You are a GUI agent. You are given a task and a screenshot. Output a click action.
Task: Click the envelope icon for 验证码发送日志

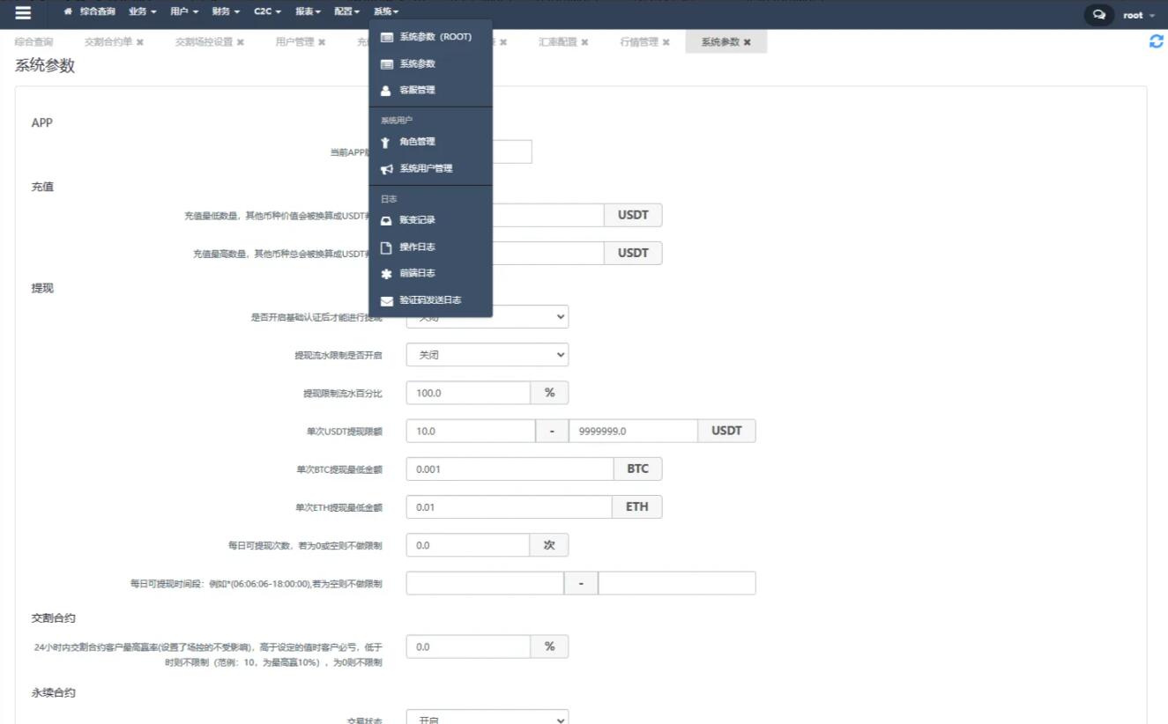386,301
